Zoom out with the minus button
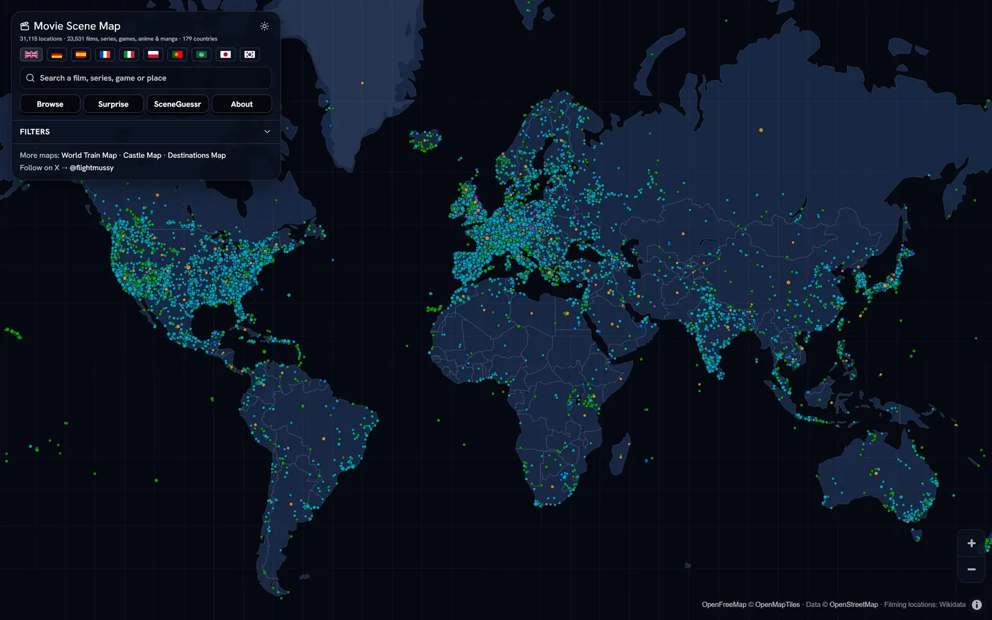Image resolution: width=992 pixels, height=620 pixels. coord(972,569)
